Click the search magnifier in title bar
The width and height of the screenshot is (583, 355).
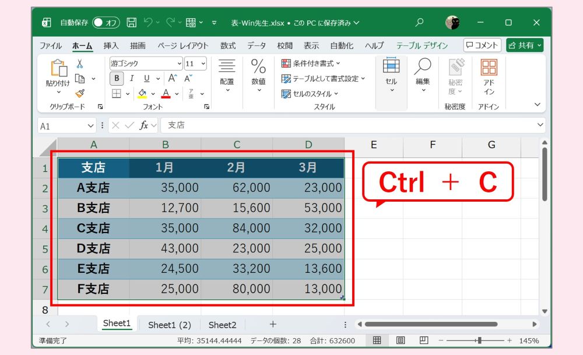tap(419, 23)
